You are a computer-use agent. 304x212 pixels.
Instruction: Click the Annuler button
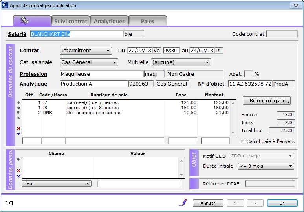tap(208, 203)
